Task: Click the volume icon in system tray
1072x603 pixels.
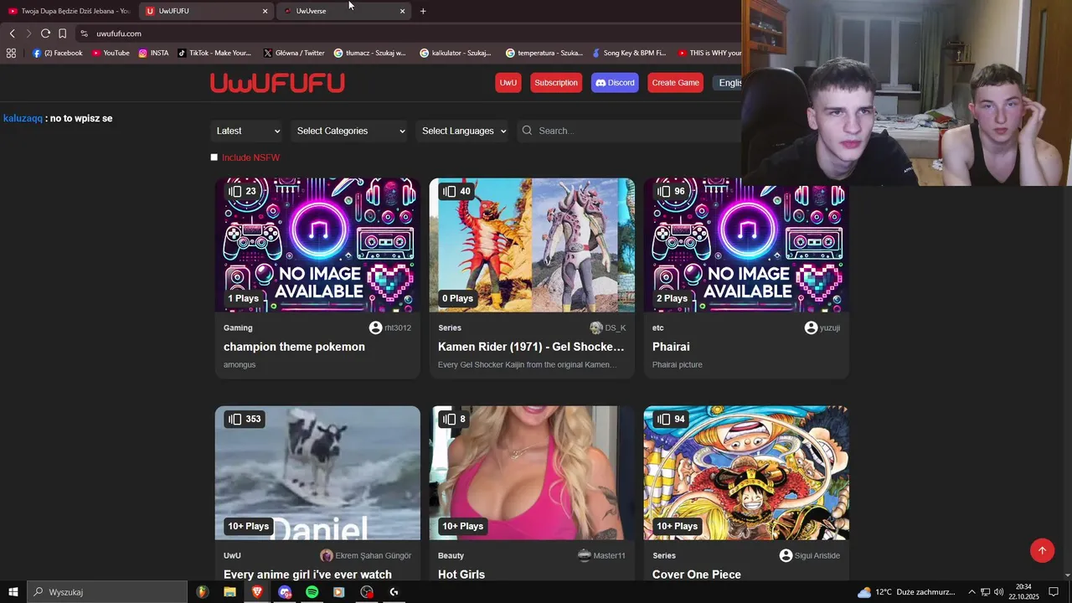Action: [999, 592]
